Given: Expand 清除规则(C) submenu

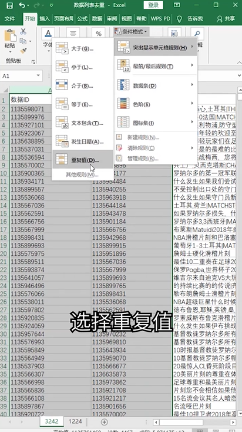Looking at the screenshot, I should click(156, 148).
